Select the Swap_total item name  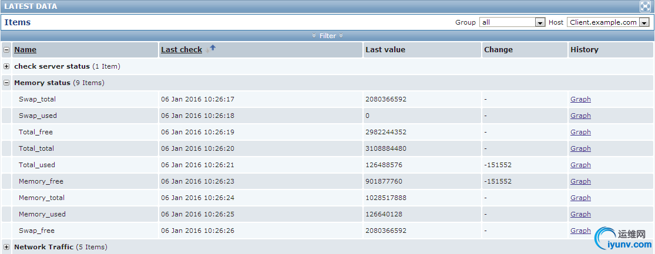click(37, 99)
